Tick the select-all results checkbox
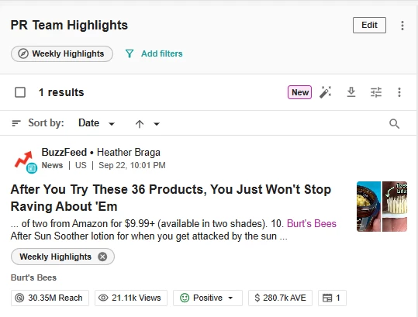 20,92
